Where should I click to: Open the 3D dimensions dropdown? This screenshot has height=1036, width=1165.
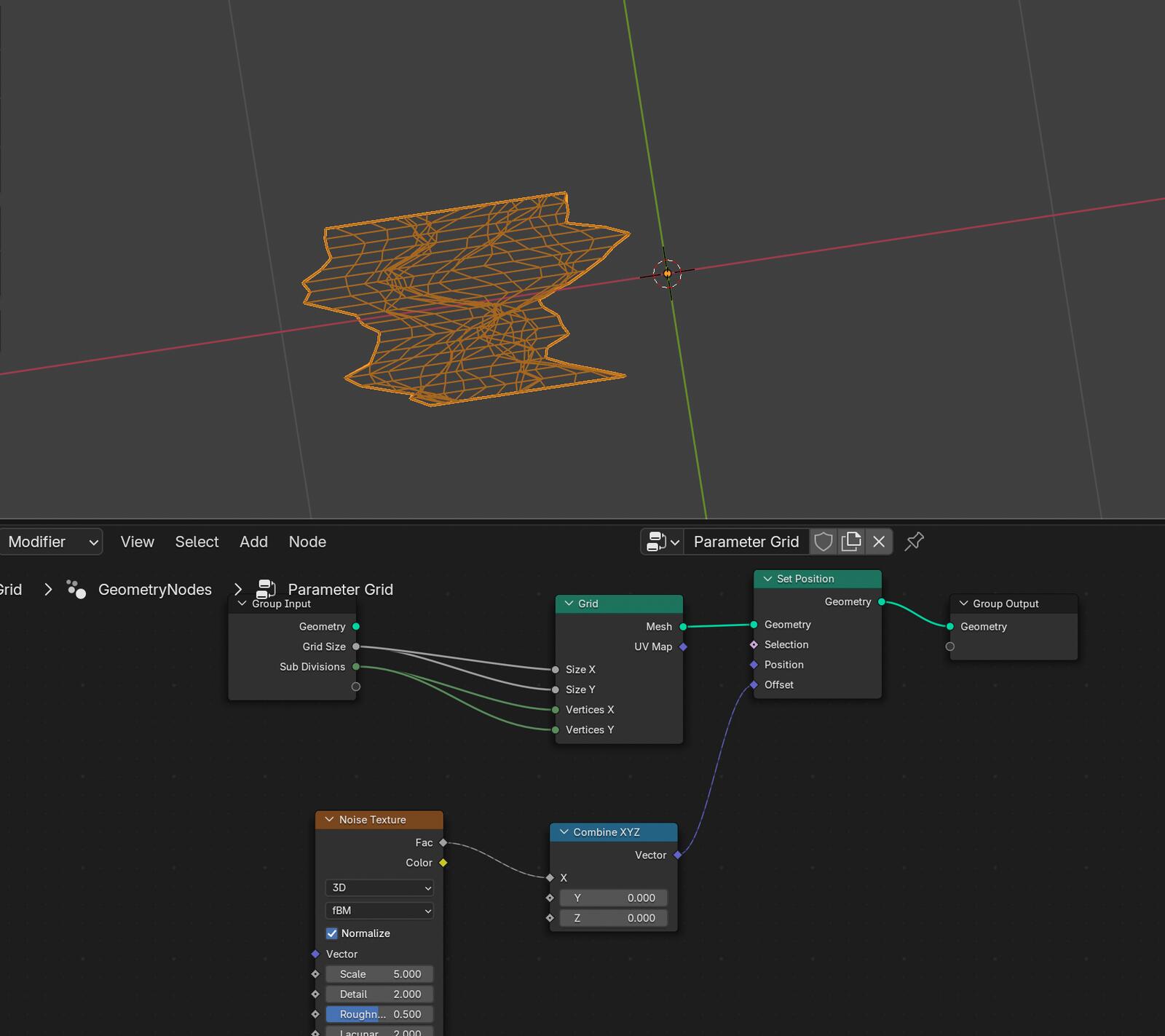(379, 887)
